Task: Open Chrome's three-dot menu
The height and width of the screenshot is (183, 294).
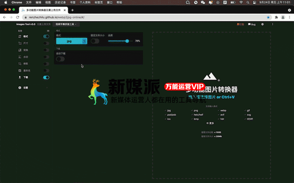Action: coord(290,17)
